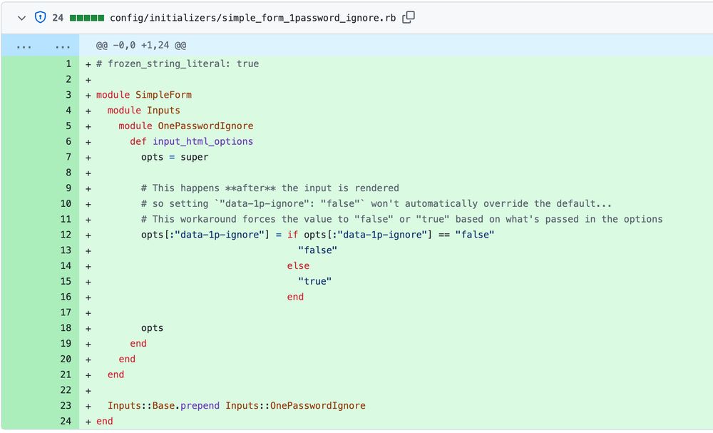The height and width of the screenshot is (433, 713).
Task: Click 'module SimpleForm' code text
Action: 144,95
